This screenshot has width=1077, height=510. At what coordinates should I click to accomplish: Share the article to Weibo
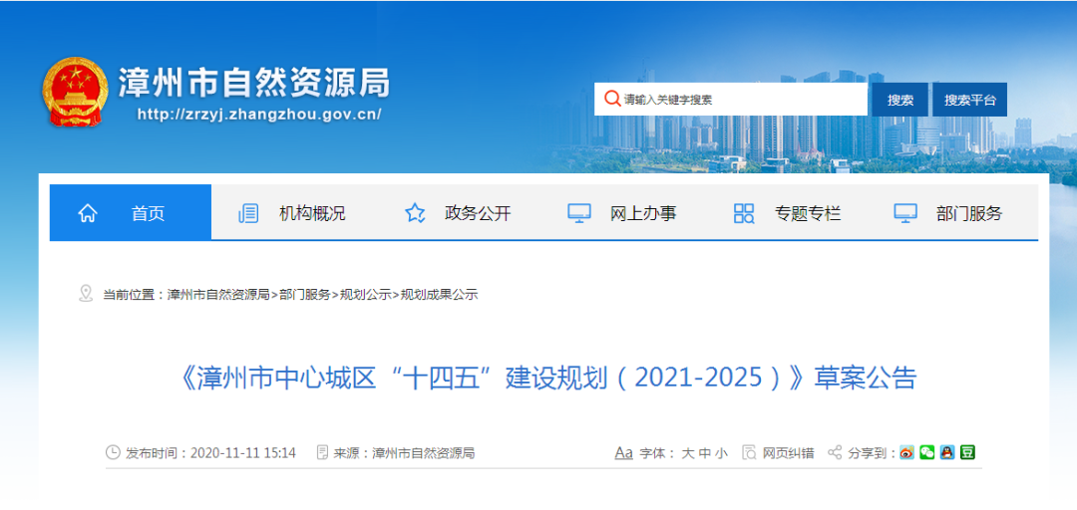(906, 452)
